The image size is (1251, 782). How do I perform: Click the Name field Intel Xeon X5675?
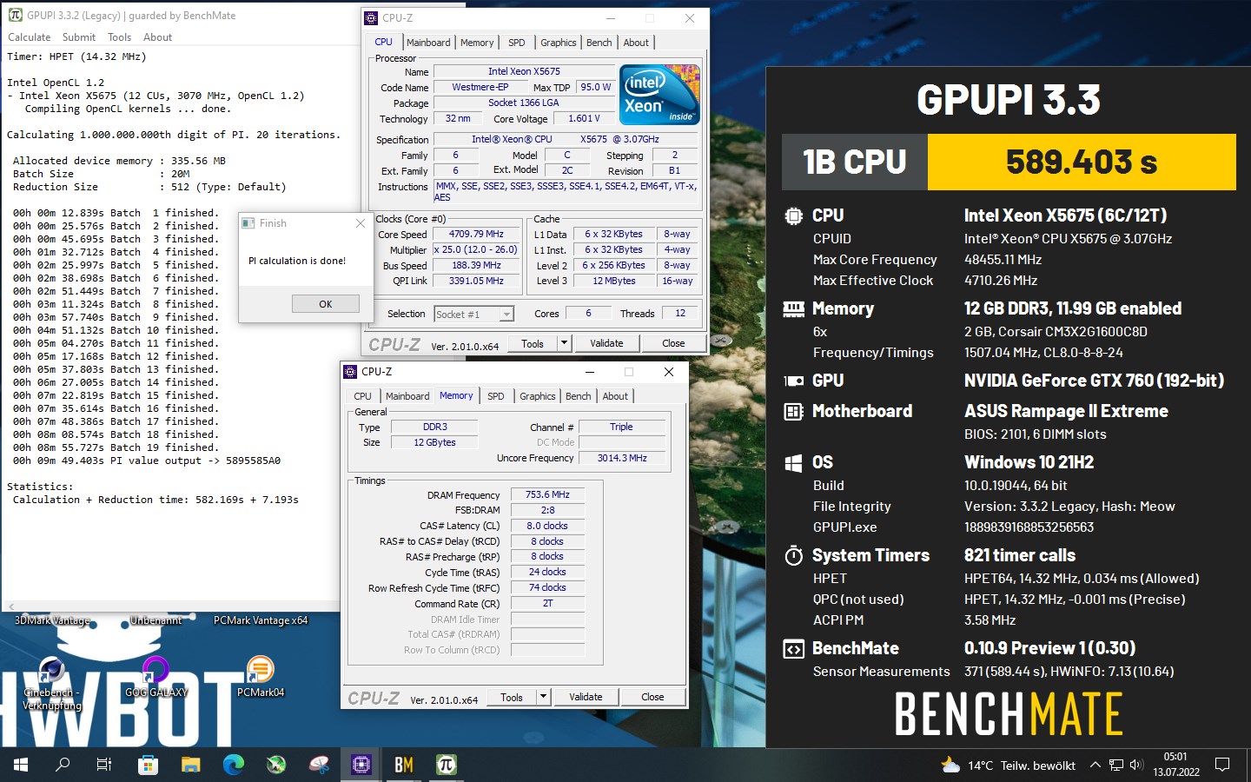[524, 71]
